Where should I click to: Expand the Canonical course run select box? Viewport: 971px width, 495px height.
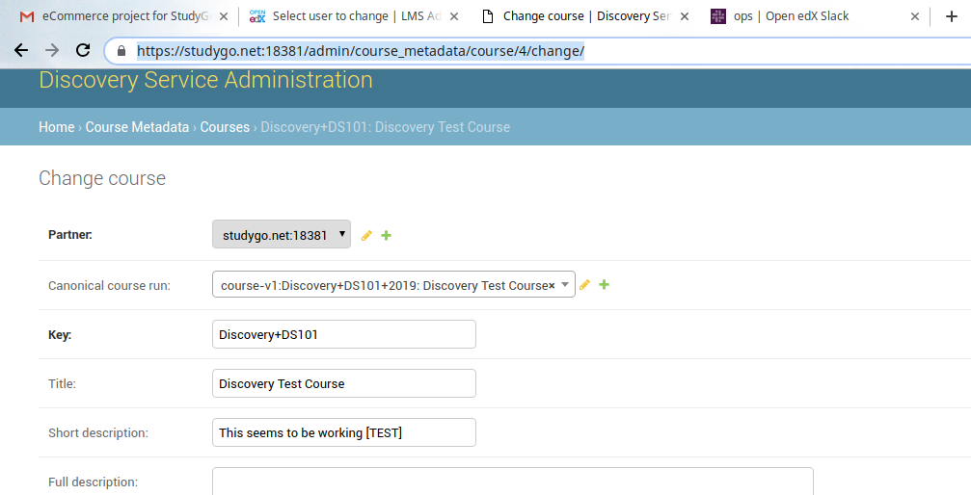[565, 285]
